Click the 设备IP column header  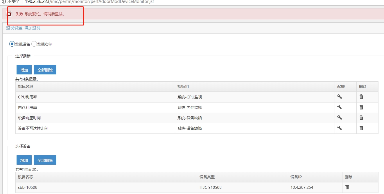click(x=315, y=177)
